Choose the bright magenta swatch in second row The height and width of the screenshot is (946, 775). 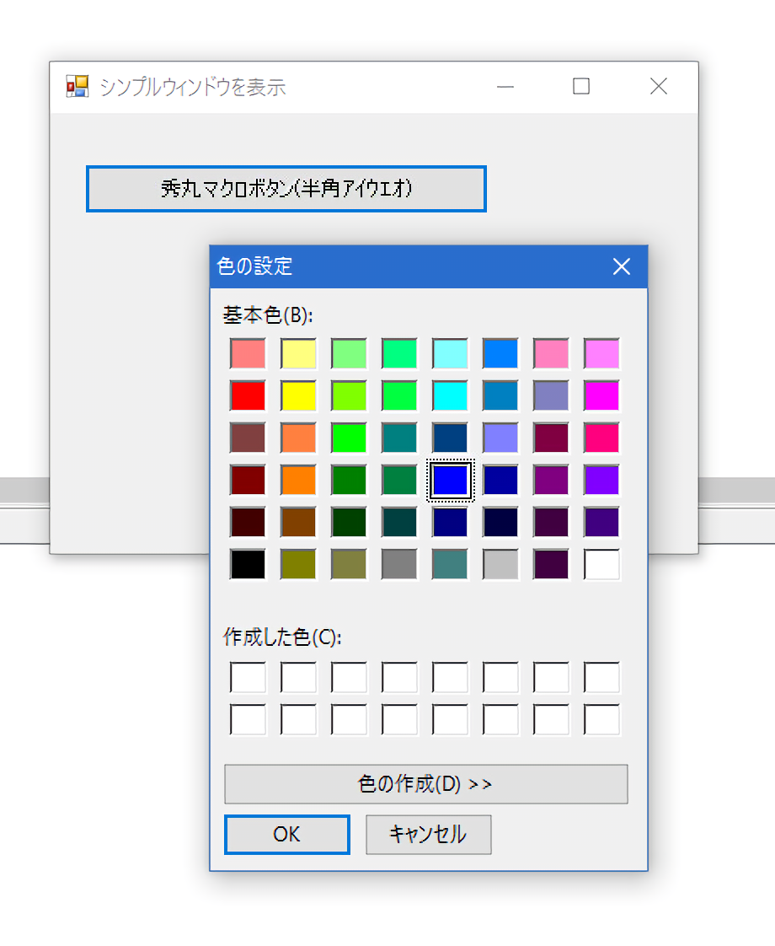tap(601, 395)
